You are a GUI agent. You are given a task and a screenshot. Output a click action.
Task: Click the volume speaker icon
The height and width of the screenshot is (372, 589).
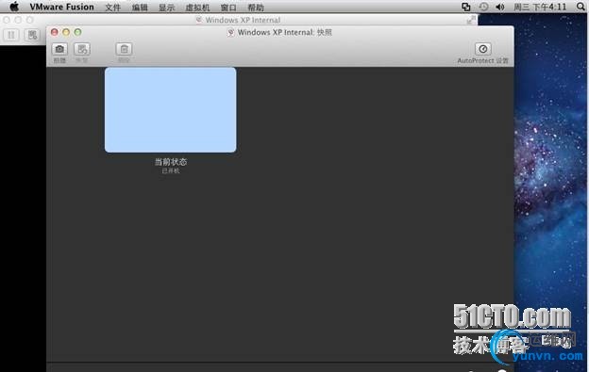pyautogui.click(x=500, y=7)
